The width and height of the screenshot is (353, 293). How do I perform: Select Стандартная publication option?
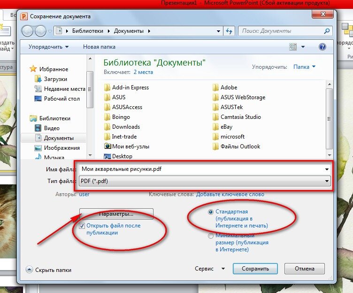210,212
